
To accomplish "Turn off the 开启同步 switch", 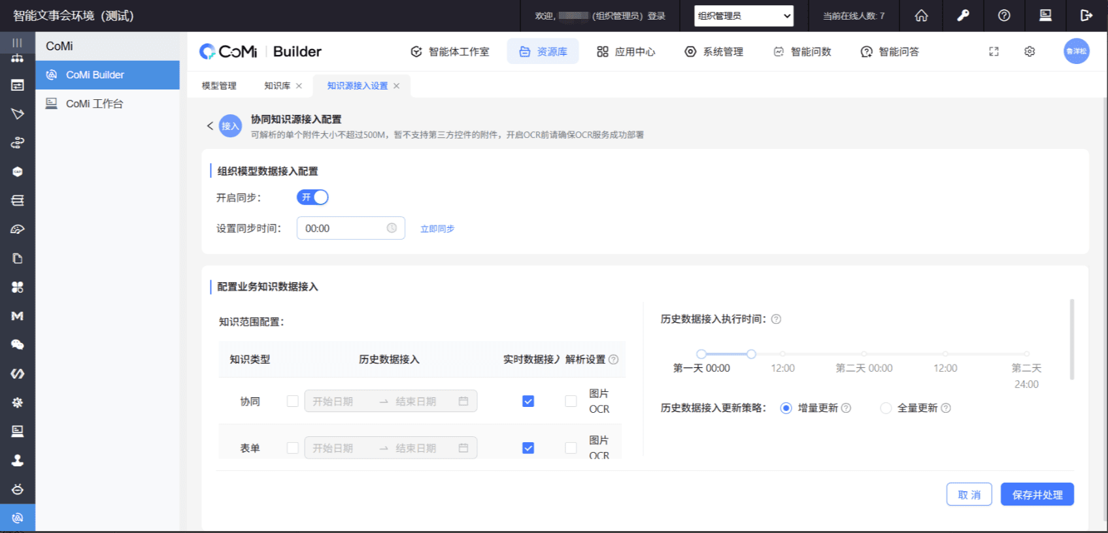I will pyautogui.click(x=312, y=197).
